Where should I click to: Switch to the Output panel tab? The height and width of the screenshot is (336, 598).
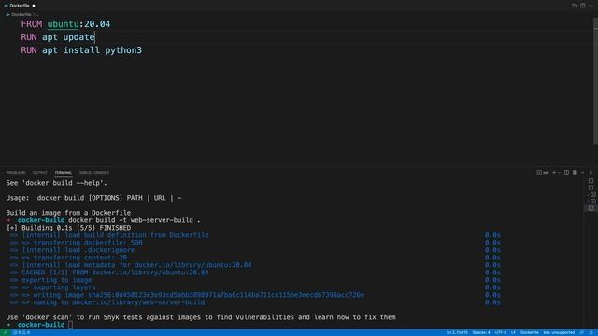click(x=39, y=173)
